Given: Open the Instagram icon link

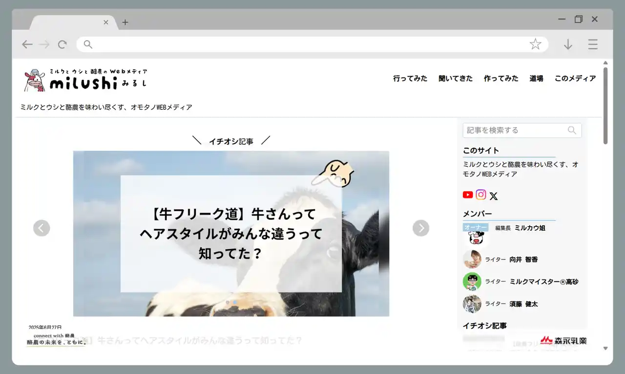Looking at the screenshot, I should (481, 195).
